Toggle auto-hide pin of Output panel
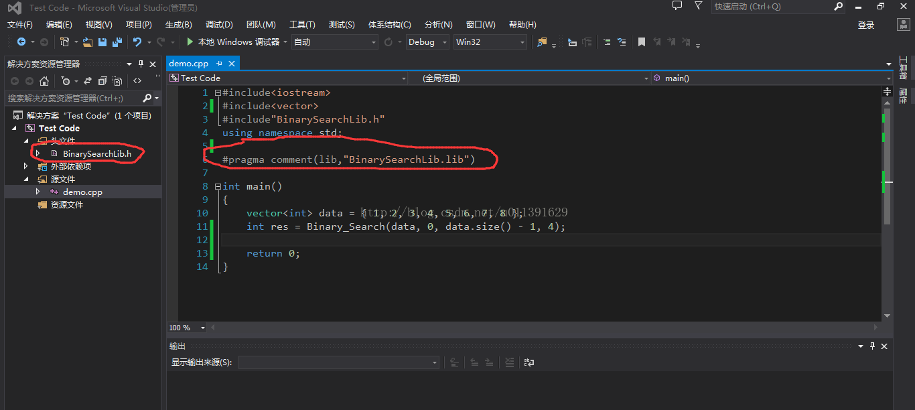 [872, 346]
